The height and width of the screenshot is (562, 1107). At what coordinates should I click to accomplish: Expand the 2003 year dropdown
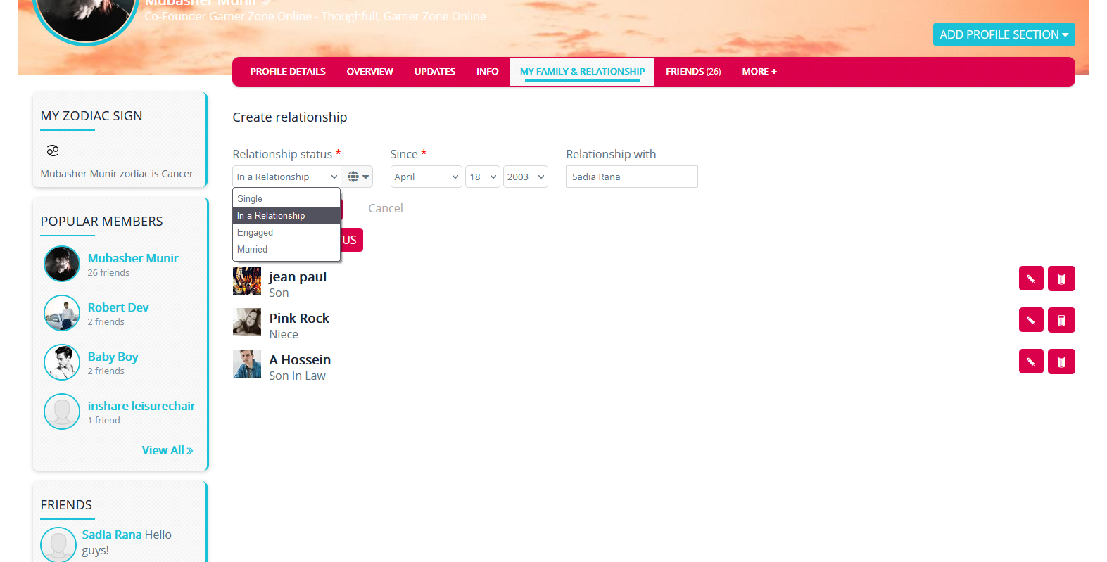(x=525, y=177)
